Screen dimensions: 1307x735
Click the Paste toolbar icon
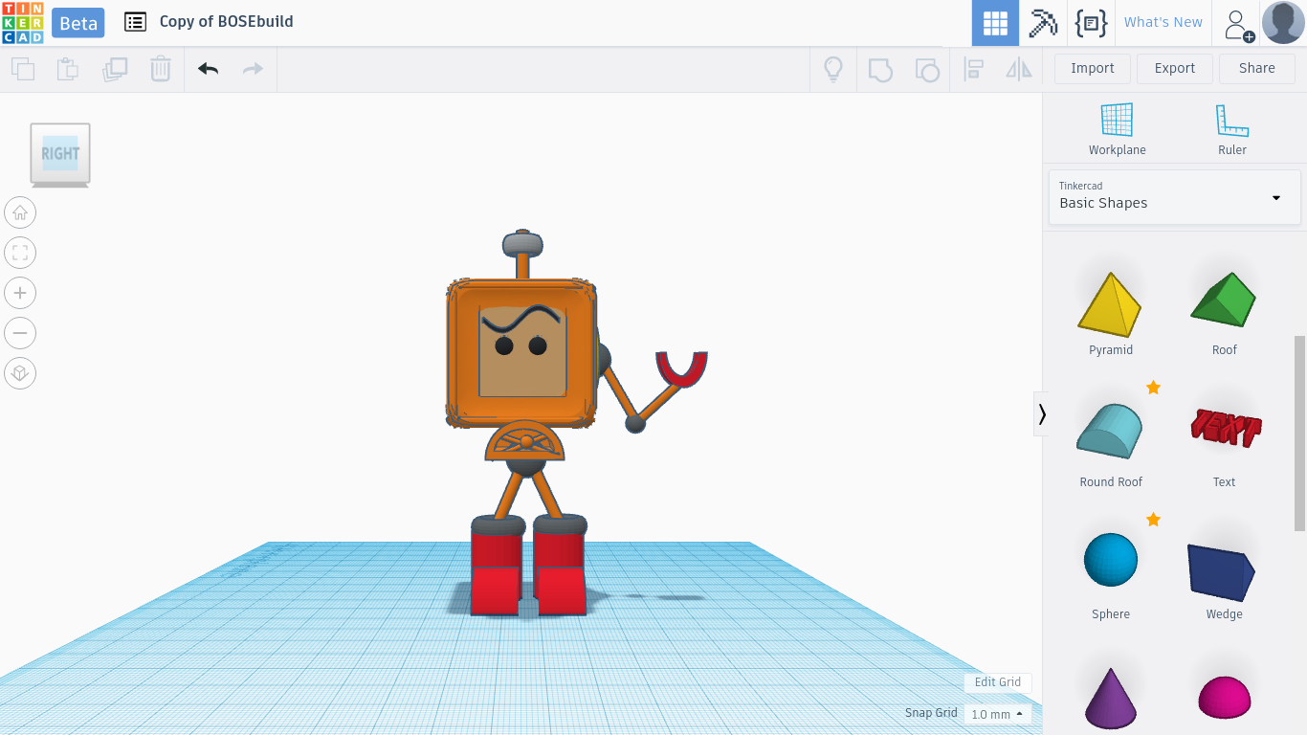[x=68, y=69]
